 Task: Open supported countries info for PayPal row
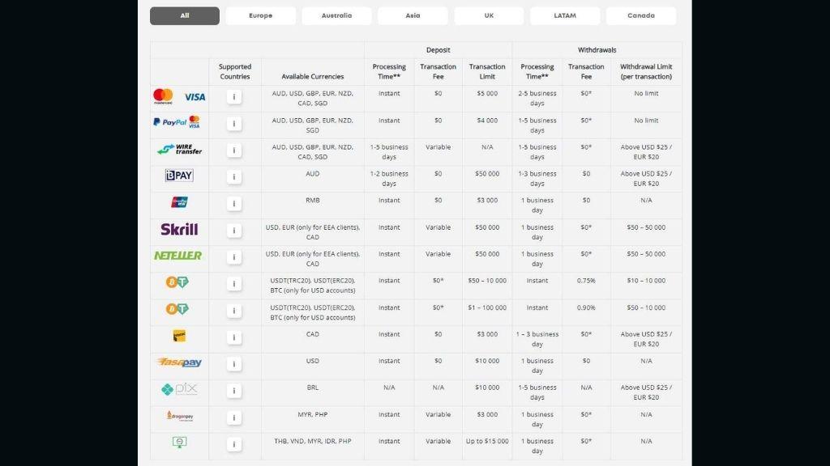tap(234, 124)
